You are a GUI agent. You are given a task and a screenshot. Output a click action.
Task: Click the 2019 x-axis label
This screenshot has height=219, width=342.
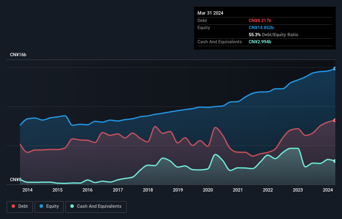click(178, 190)
